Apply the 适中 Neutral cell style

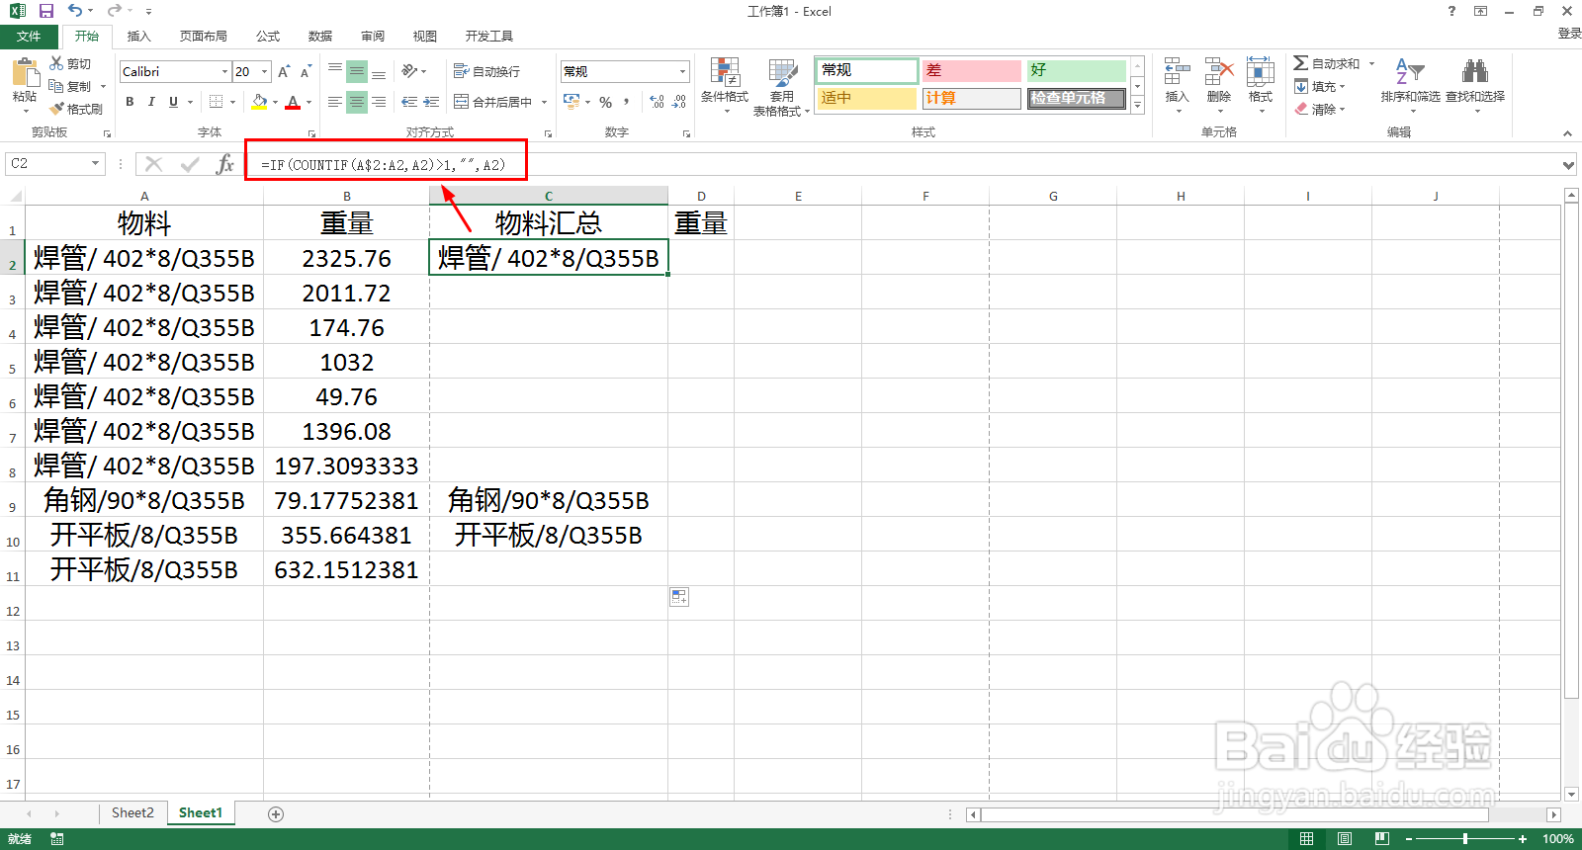(x=867, y=99)
